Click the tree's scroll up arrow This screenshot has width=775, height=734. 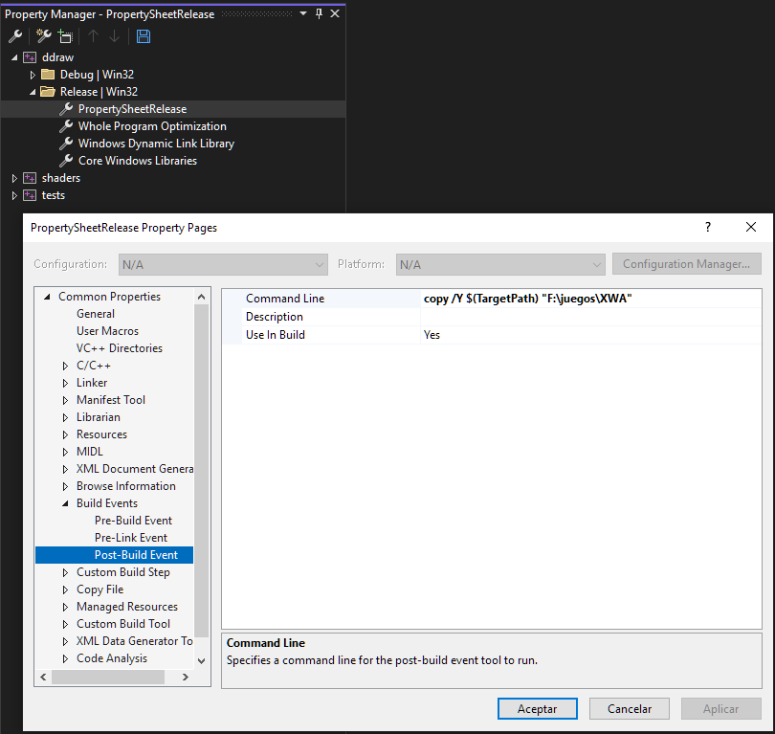(201, 297)
